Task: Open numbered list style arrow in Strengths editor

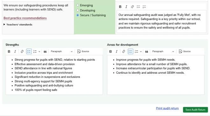Action: [39, 51]
